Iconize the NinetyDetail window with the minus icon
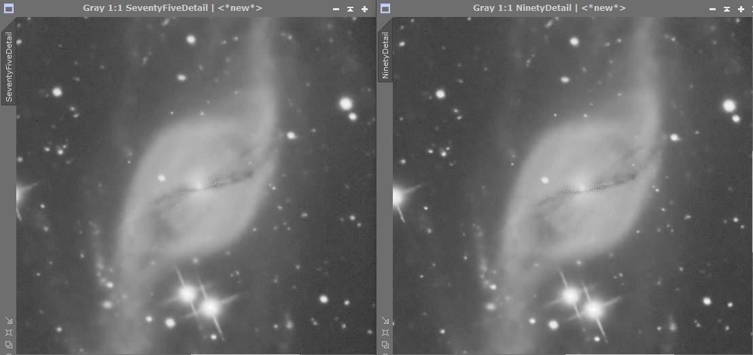Screen dimensions: 753x355 pyautogui.click(x=713, y=9)
